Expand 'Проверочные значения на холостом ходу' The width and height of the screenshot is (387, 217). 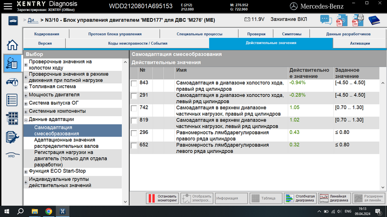point(26,65)
